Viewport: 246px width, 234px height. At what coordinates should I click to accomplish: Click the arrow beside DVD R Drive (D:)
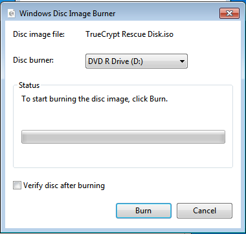coord(182,61)
